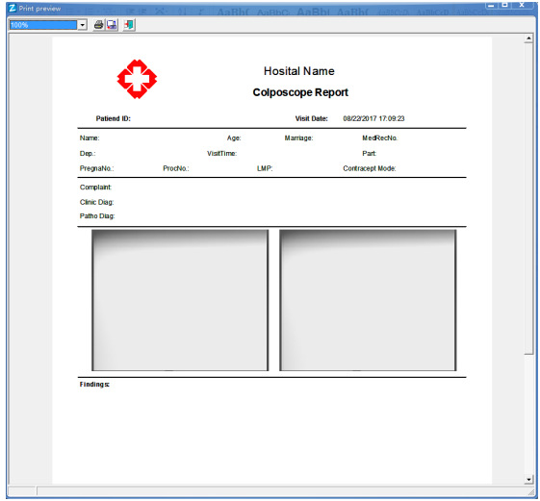Click the 'Findings:' label
Image resolution: width=540 pixels, height=501 pixels.
(94, 385)
